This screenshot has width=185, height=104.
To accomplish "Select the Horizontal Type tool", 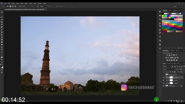I will pos(2,50).
